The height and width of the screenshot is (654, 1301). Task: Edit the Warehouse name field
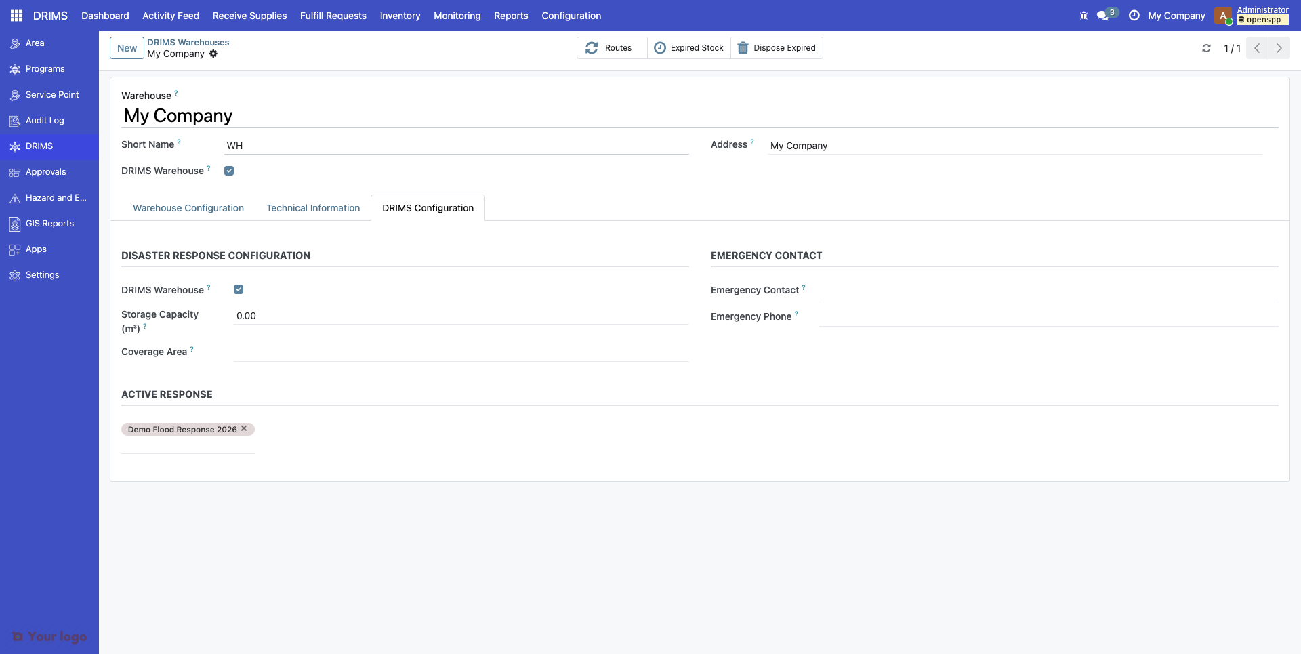coord(700,116)
